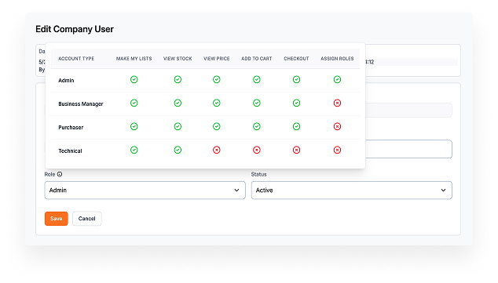Select the Business Manager row label
This screenshot has width=498, height=283.
81,104
